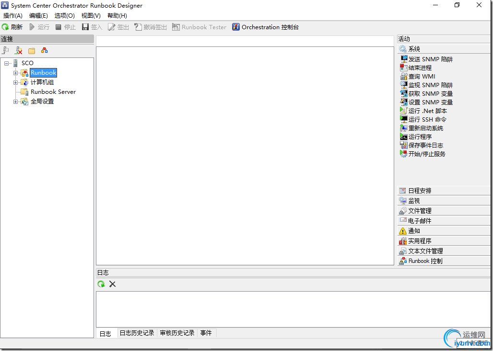
Task: Maximize the Runbook Designer window
Action: click(457, 5)
